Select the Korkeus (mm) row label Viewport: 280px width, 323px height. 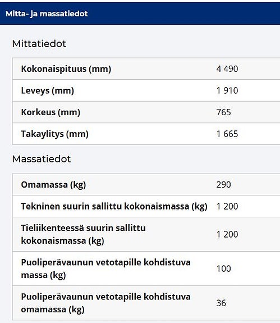[51, 112]
